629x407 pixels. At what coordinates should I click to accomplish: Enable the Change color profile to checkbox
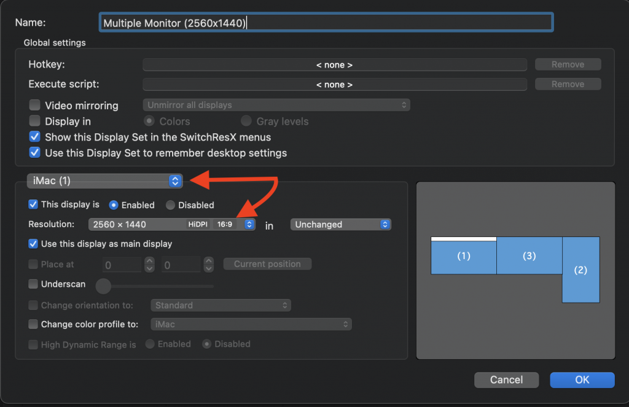[x=33, y=324]
